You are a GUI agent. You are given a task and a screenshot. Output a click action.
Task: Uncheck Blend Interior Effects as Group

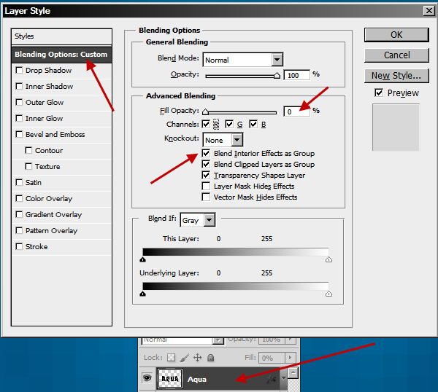coord(207,154)
